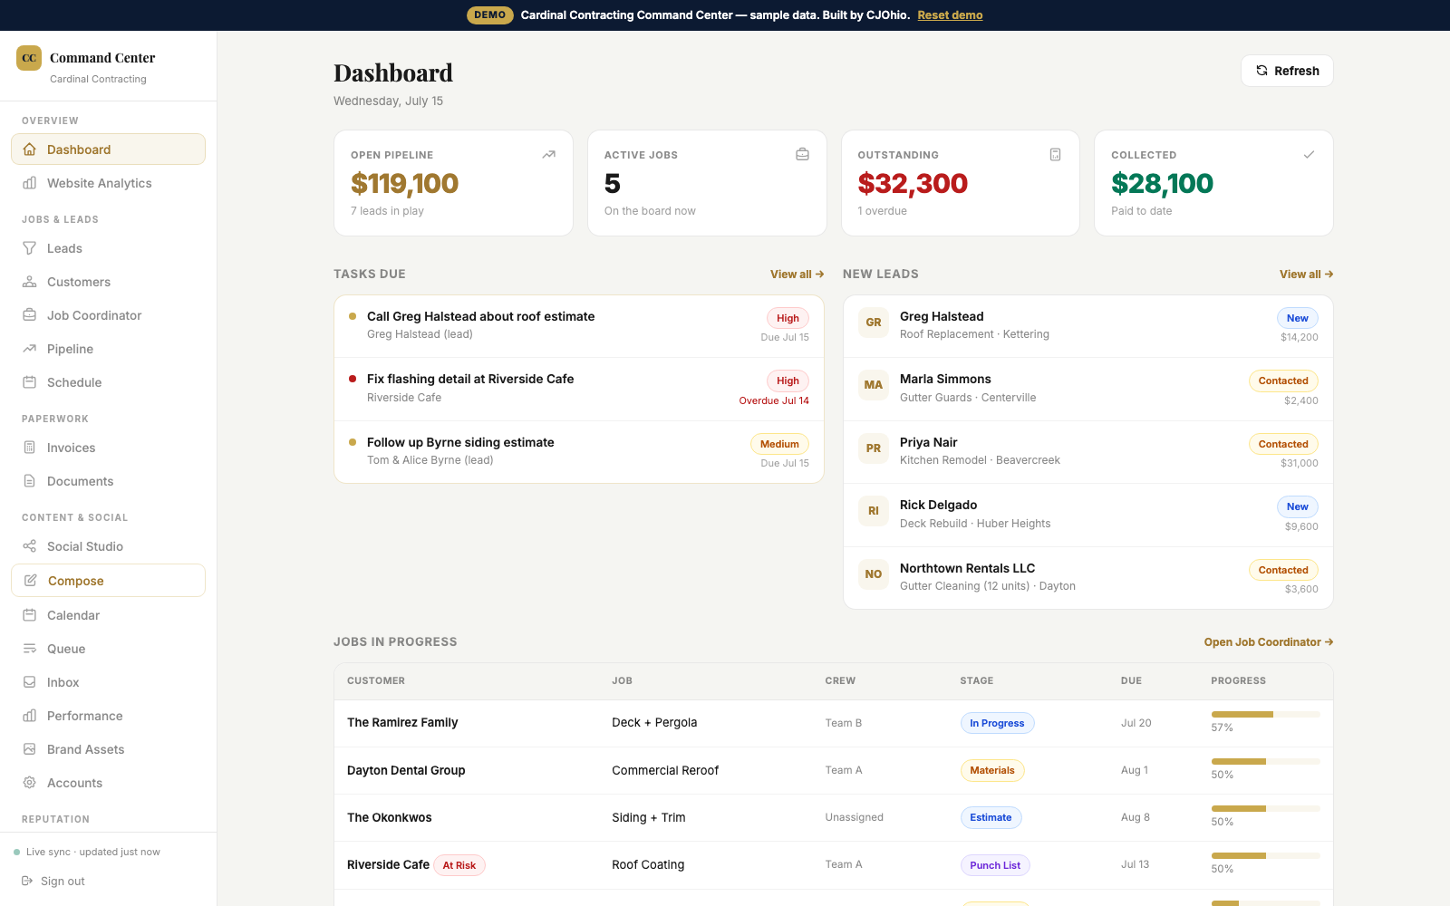Click the invoice icon on Outstanding card
Screen dimensions: 1450x906
coord(1055,155)
